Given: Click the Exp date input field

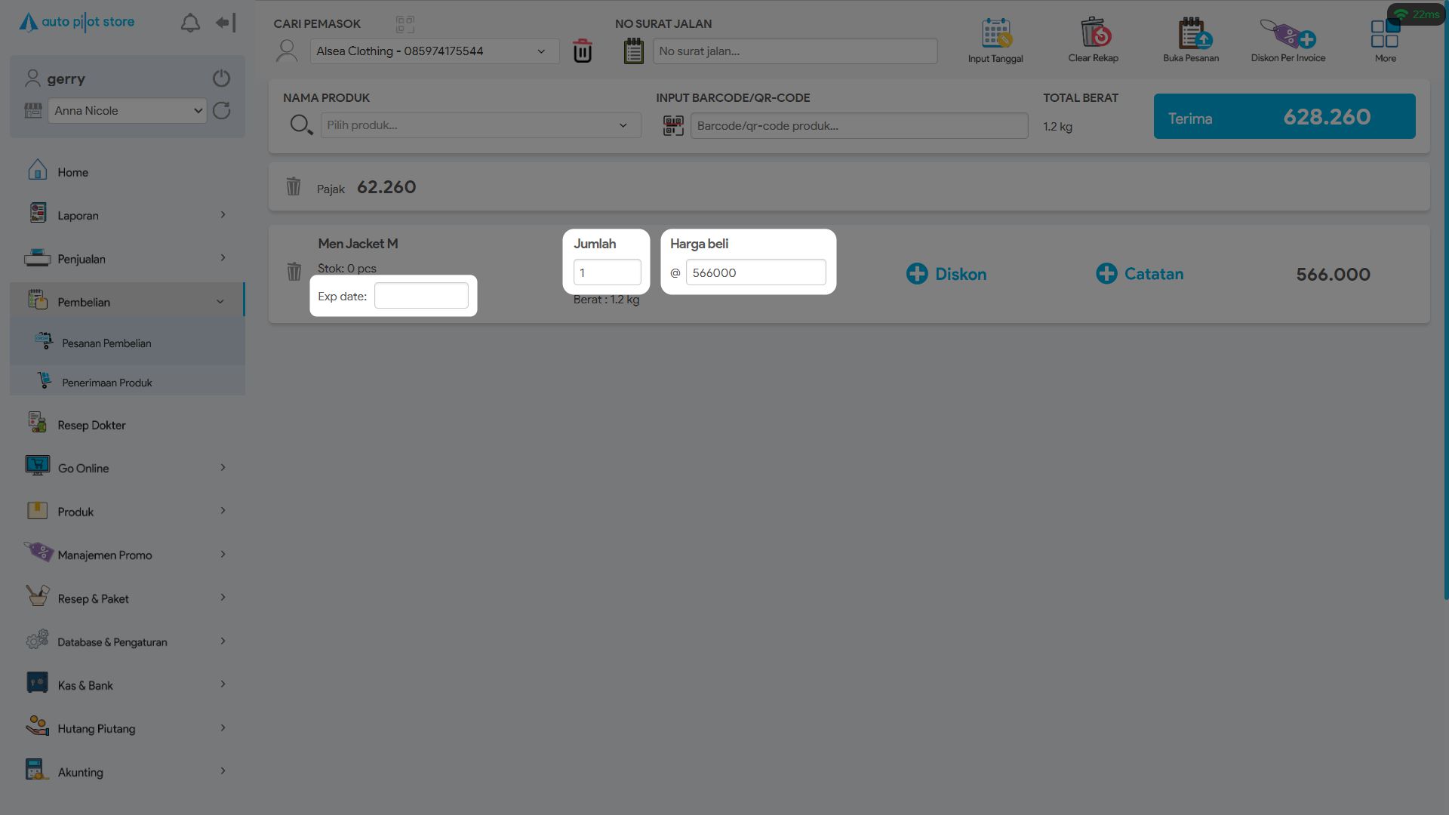Looking at the screenshot, I should click(421, 296).
